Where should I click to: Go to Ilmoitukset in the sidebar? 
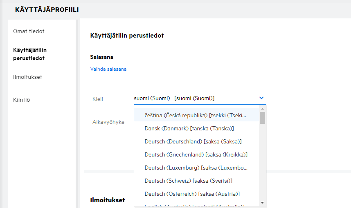(x=27, y=77)
